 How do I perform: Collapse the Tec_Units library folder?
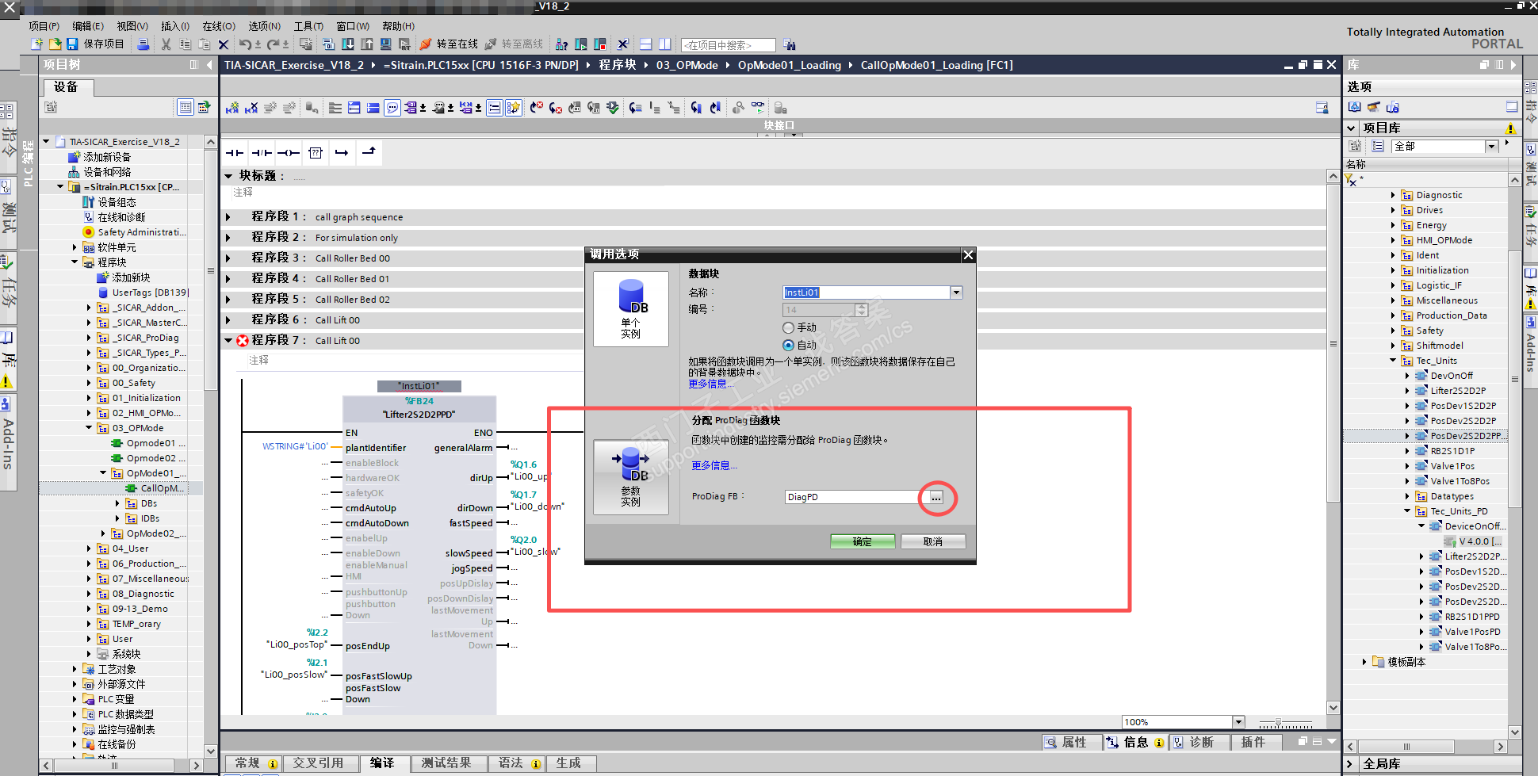(1393, 361)
